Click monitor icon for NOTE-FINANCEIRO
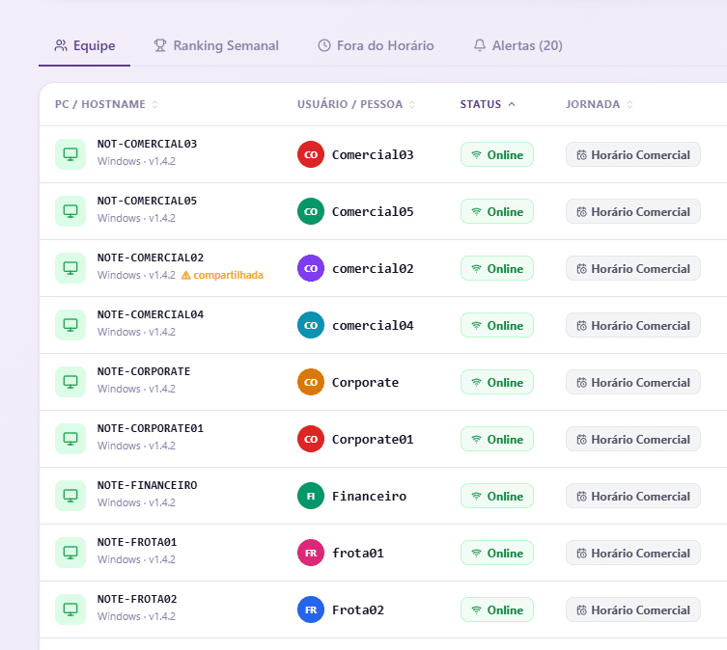The width and height of the screenshot is (727, 650). tap(70, 496)
